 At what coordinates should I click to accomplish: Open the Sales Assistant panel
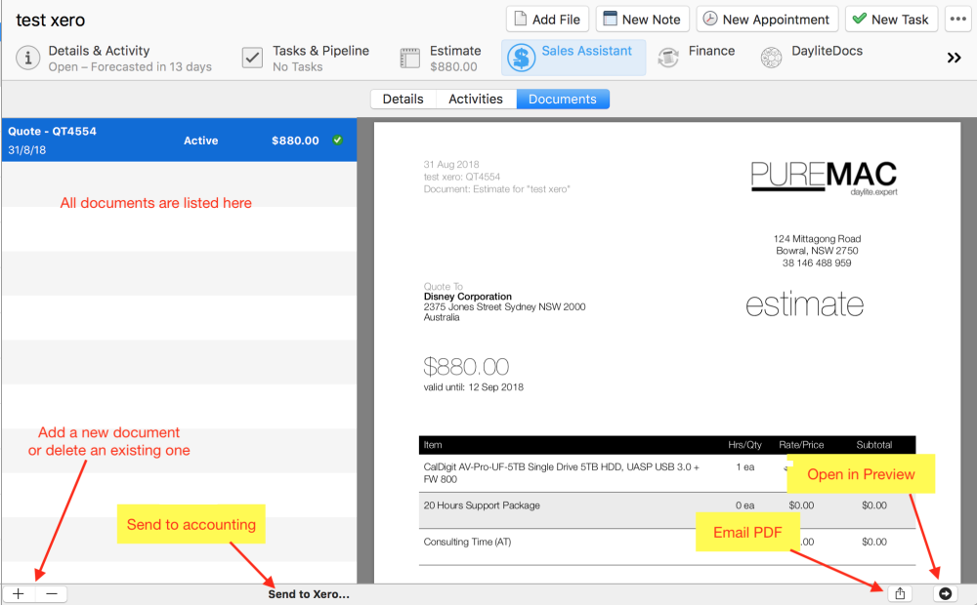point(573,57)
